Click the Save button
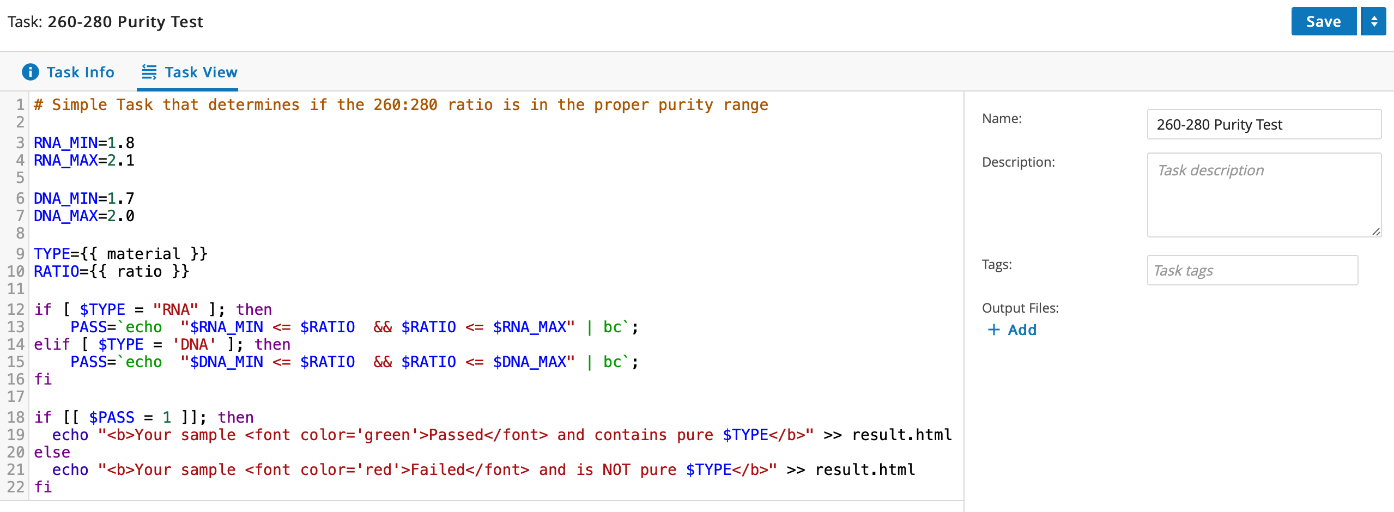This screenshot has height=512, width=1394. pos(1323,22)
